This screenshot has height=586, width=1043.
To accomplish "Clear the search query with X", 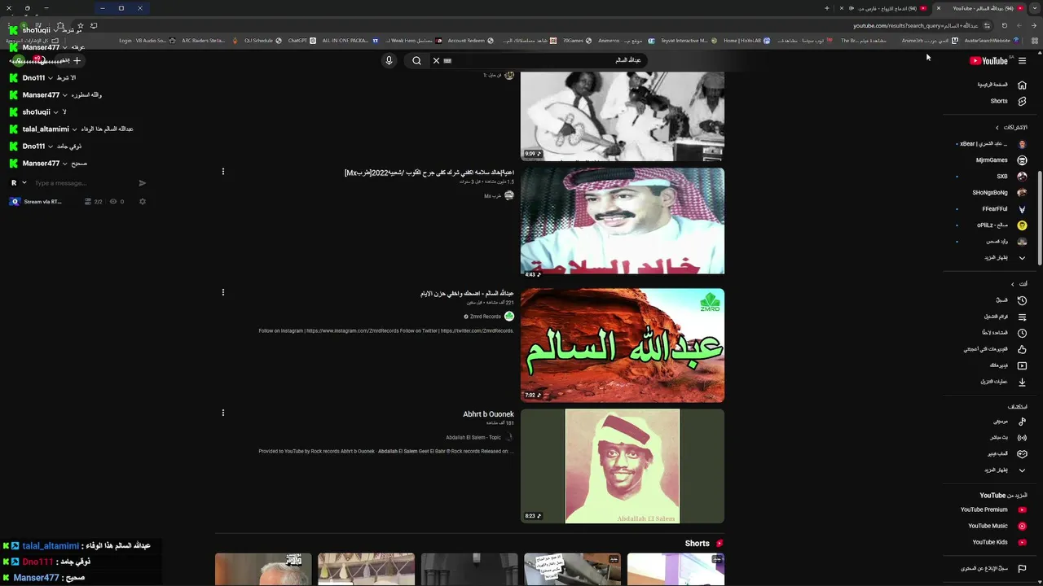I will click(436, 60).
